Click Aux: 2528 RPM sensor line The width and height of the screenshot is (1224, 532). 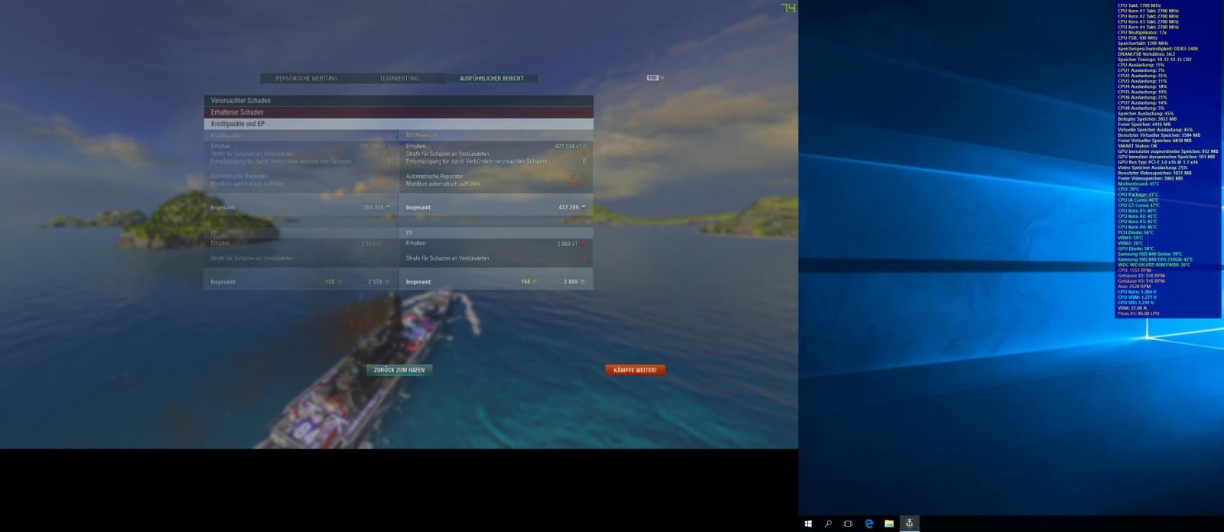coord(1133,287)
